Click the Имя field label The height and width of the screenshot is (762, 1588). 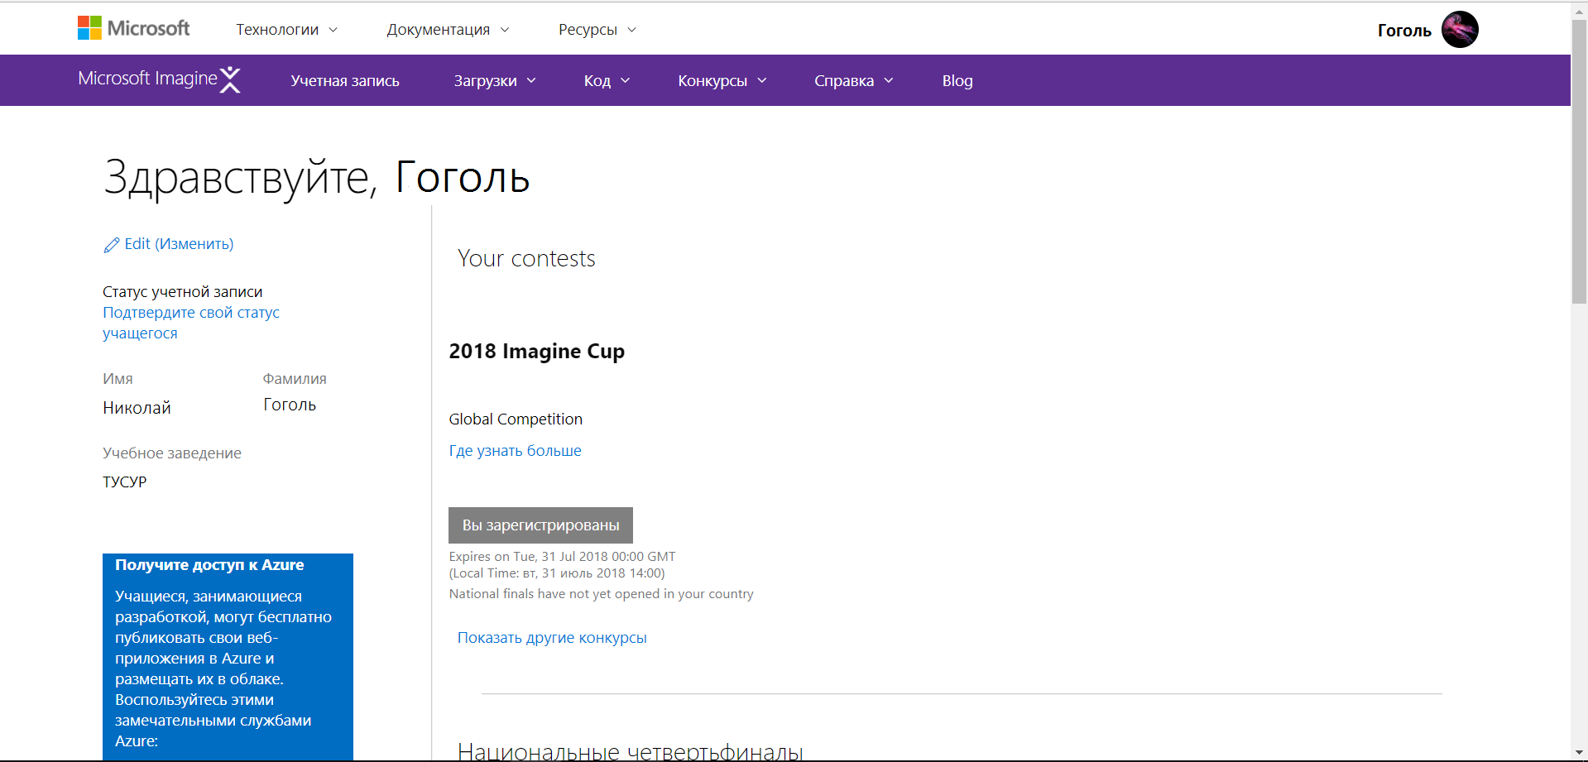click(118, 379)
